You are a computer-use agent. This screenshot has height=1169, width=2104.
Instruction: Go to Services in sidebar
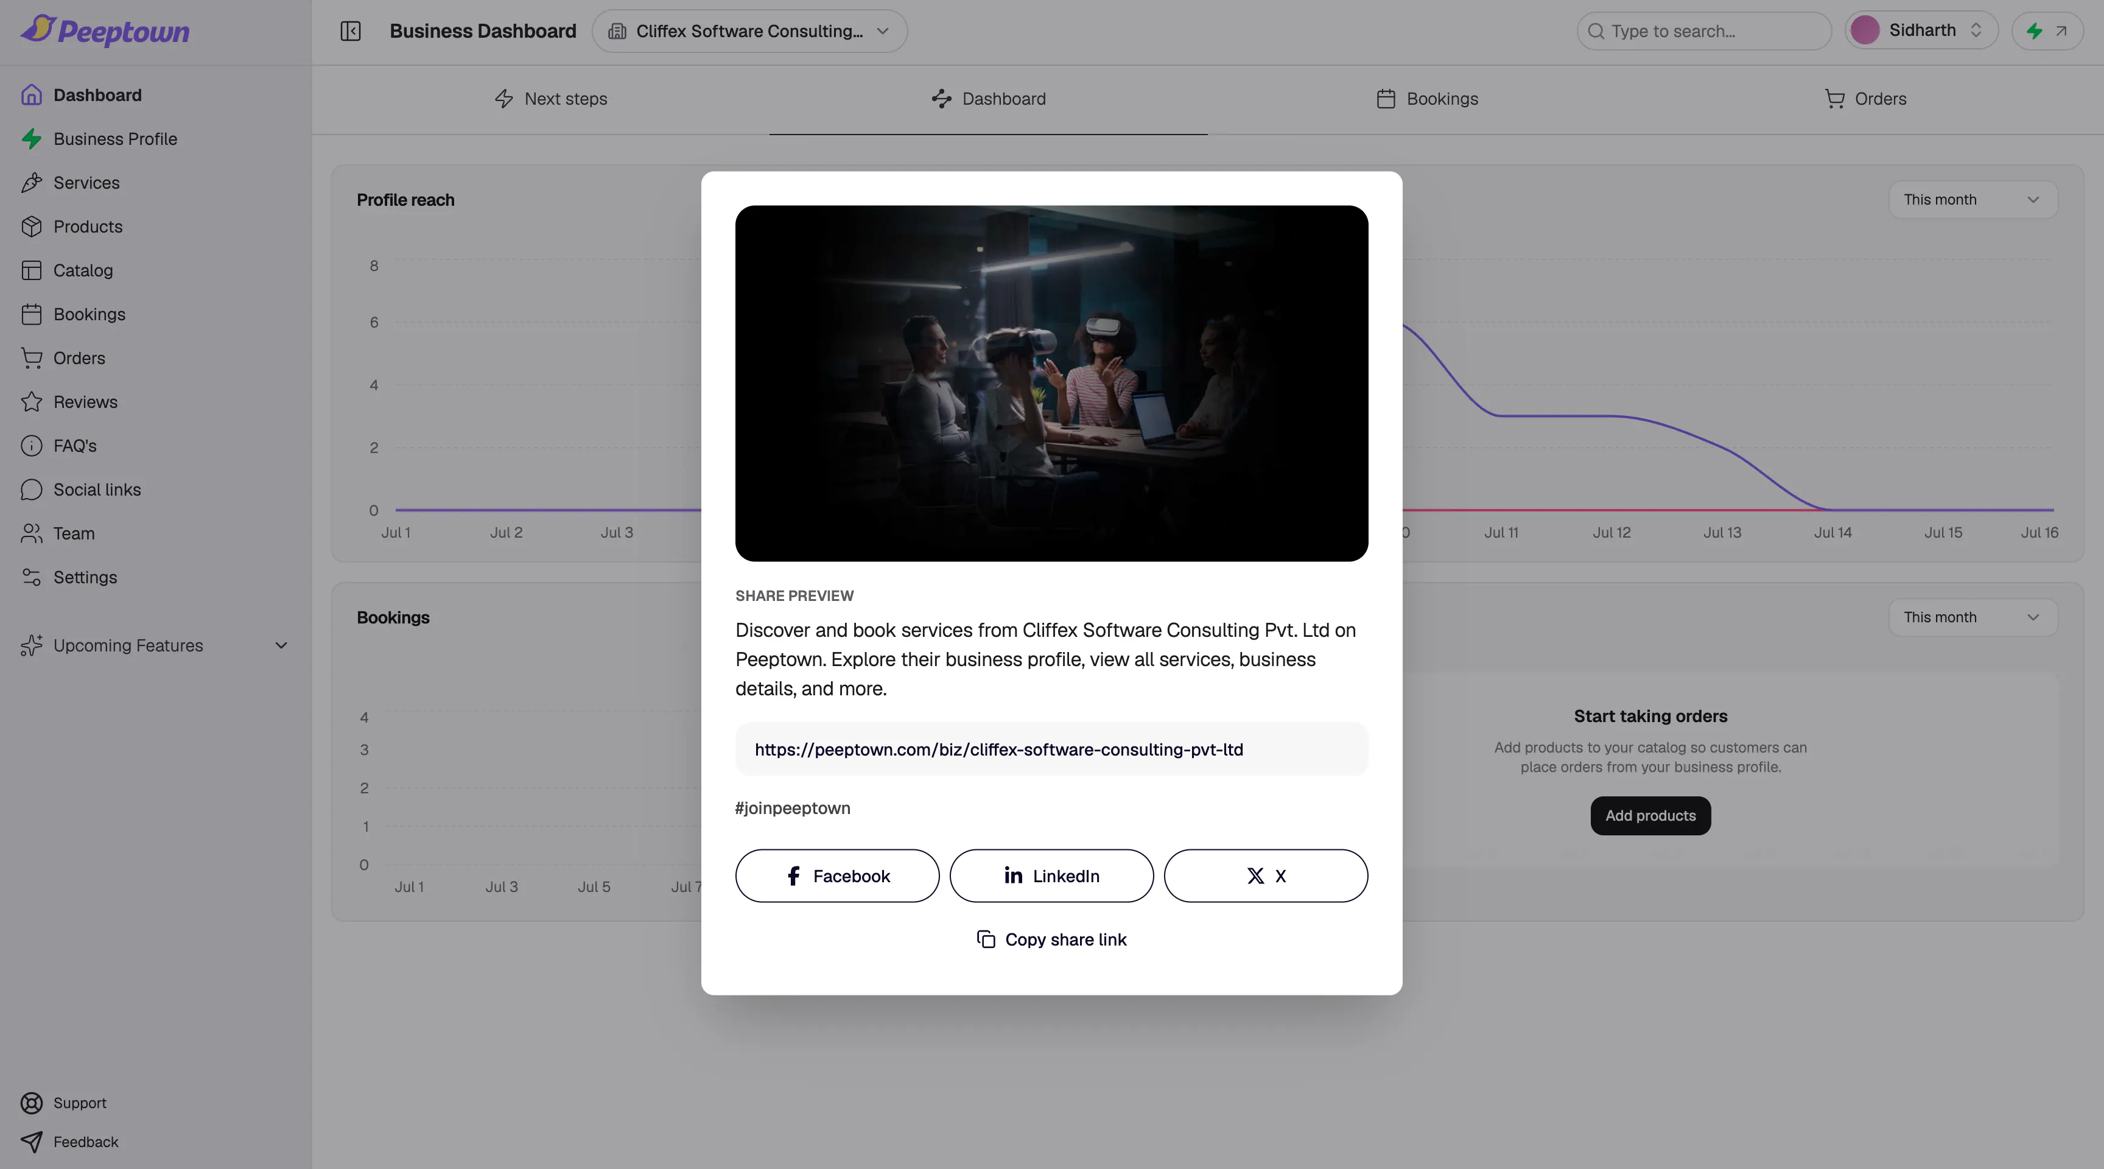coord(70,183)
